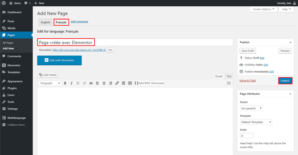The image size is (298, 155).
Task: Click Edit with Elementor button
Action: coord(59,60)
